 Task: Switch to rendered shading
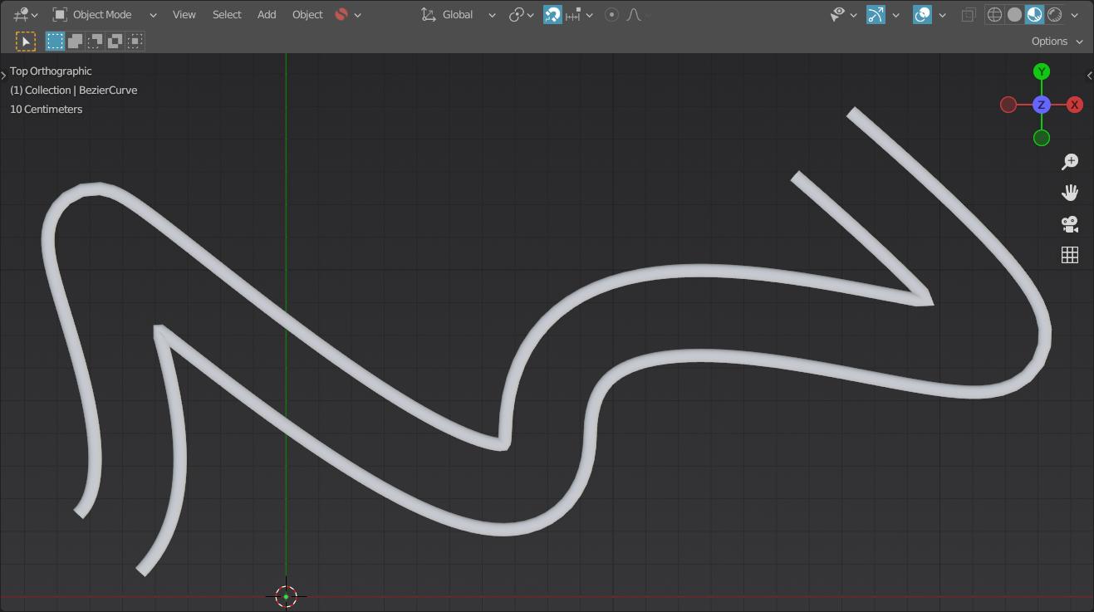click(1054, 14)
